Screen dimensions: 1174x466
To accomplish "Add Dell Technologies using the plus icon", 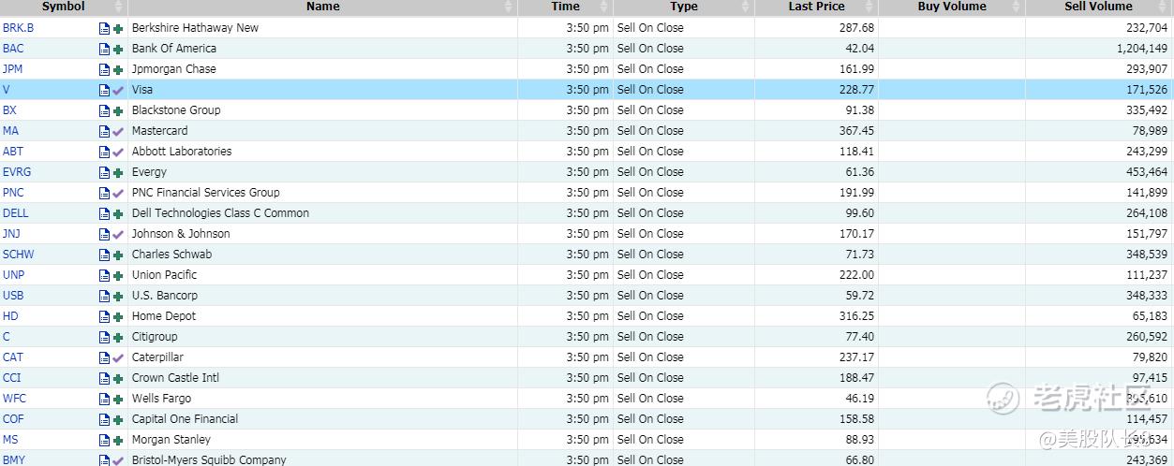I will (118, 213).
